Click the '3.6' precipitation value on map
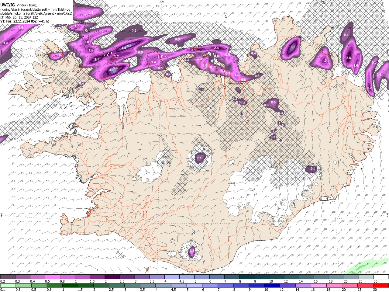Screen dimensions: 389x292 293,47
